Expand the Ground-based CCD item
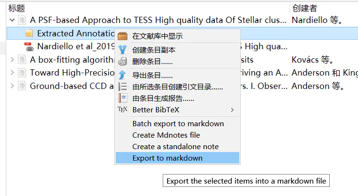Screen dimensions: 358x196 point(12,86)
